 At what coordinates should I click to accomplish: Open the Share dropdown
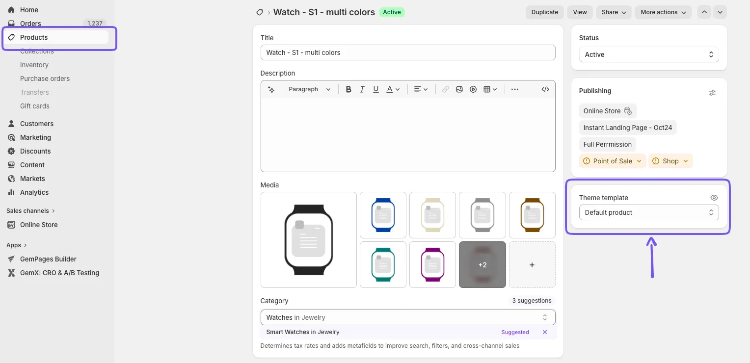614,12
